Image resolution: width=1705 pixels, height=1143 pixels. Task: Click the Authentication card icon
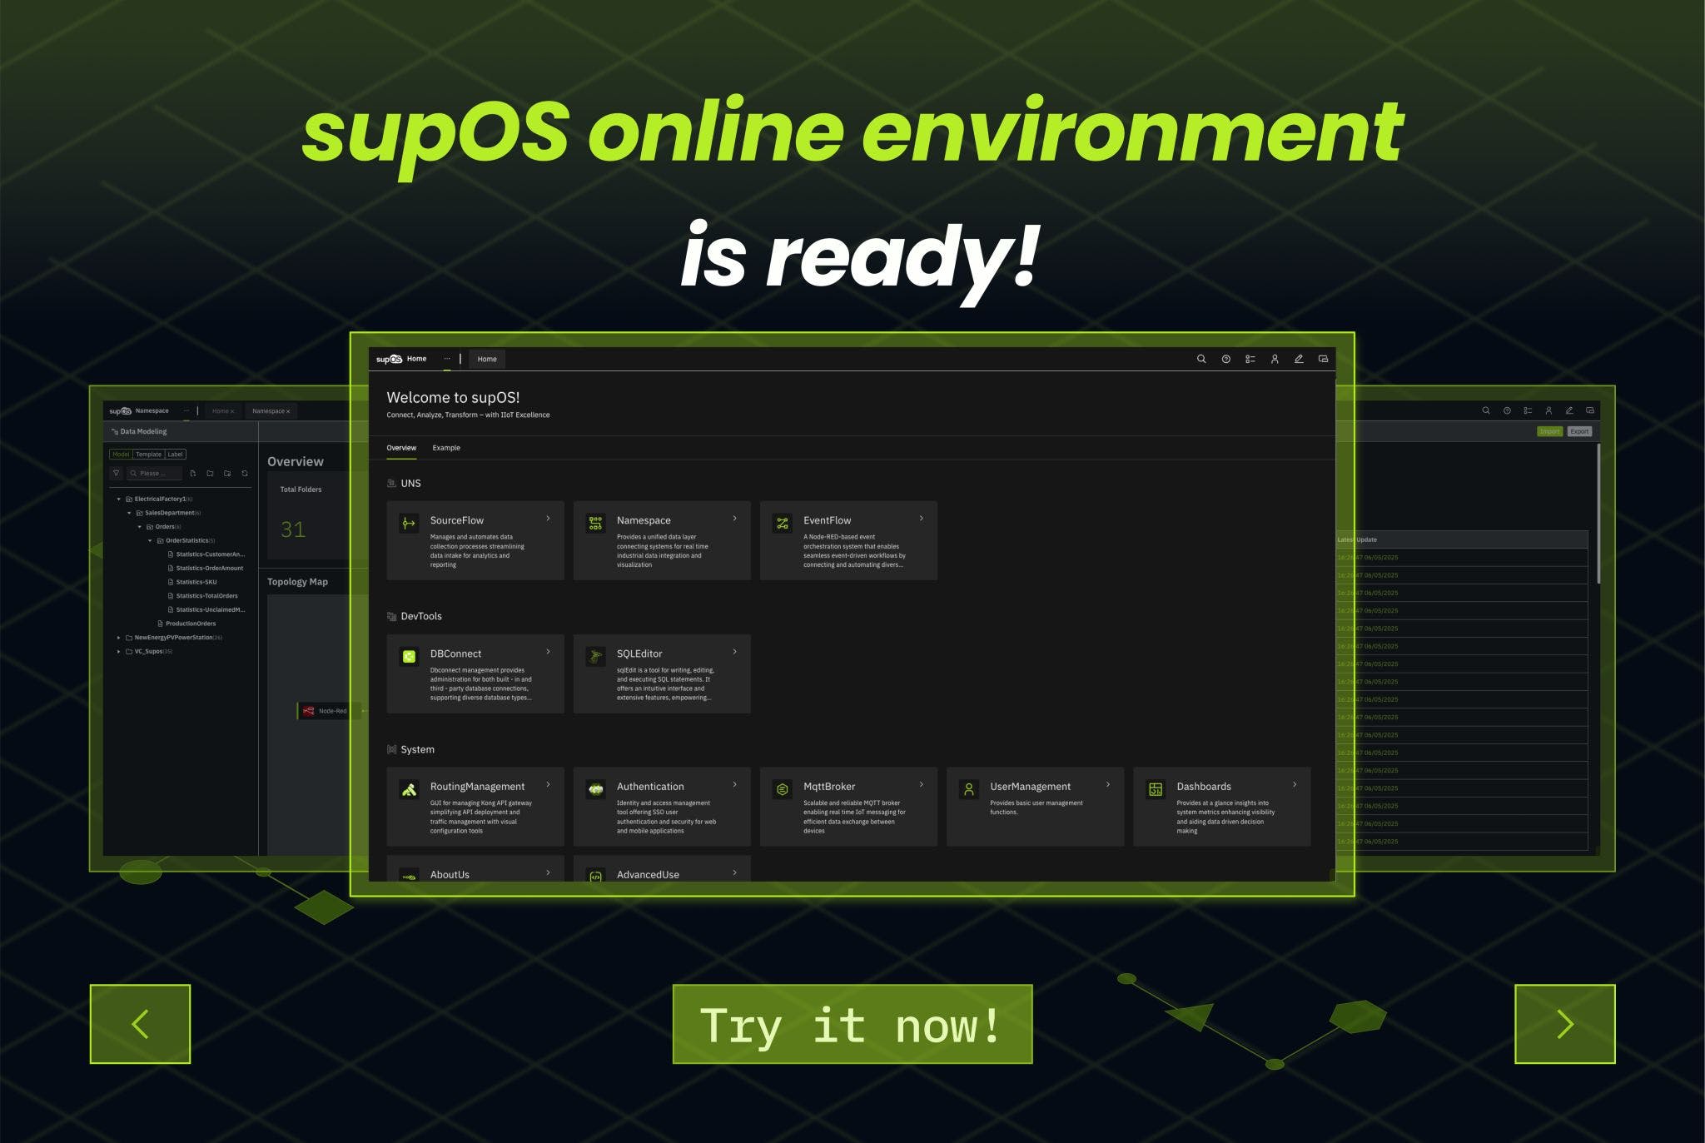595,790
